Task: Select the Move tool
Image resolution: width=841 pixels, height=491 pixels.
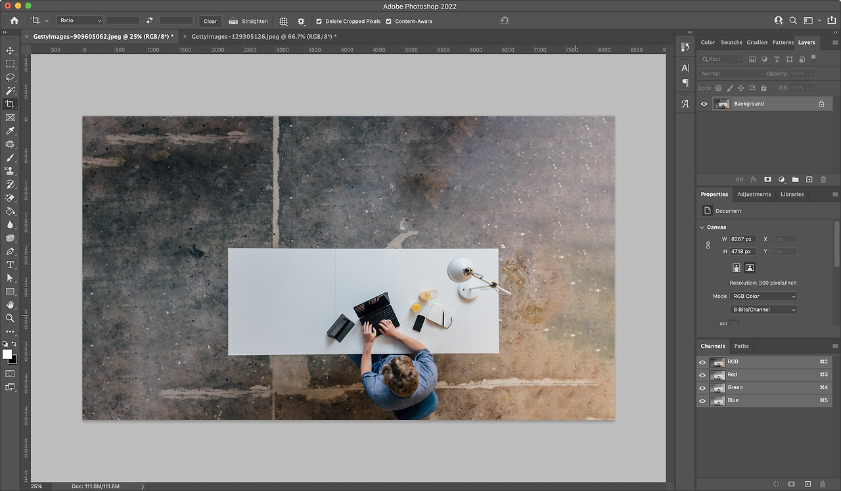Action: coord(10,51)
